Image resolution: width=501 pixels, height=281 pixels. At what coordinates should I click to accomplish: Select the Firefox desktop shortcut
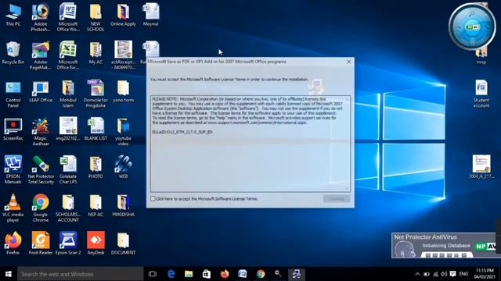[13, 243]
